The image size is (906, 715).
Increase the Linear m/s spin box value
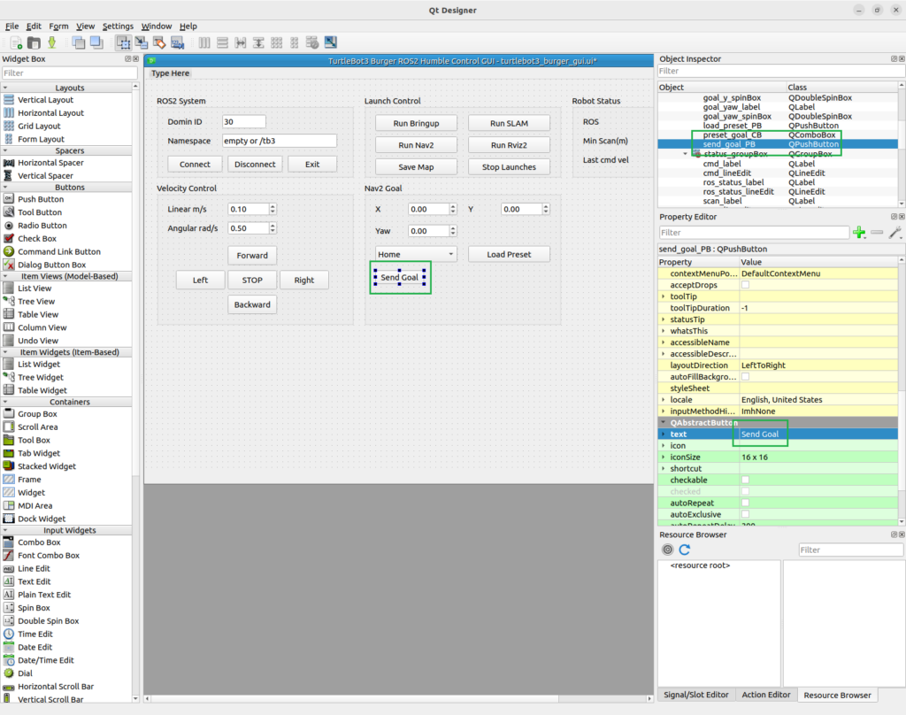(x=273, y=206)
